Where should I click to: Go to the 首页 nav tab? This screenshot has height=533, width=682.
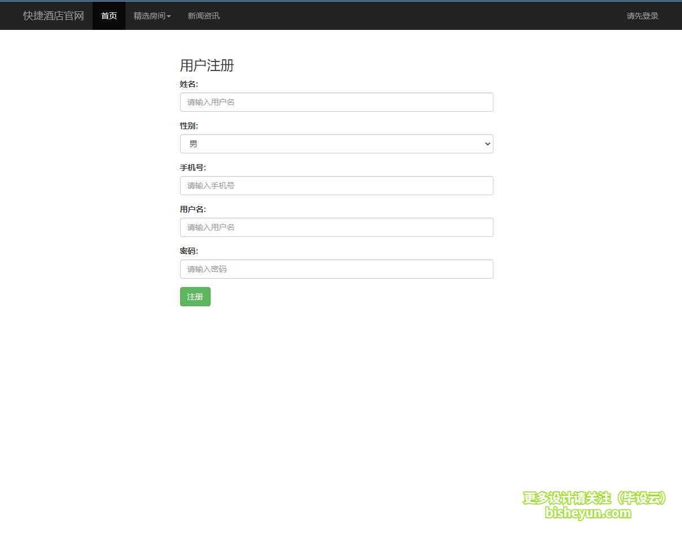[x=109, y=16]
